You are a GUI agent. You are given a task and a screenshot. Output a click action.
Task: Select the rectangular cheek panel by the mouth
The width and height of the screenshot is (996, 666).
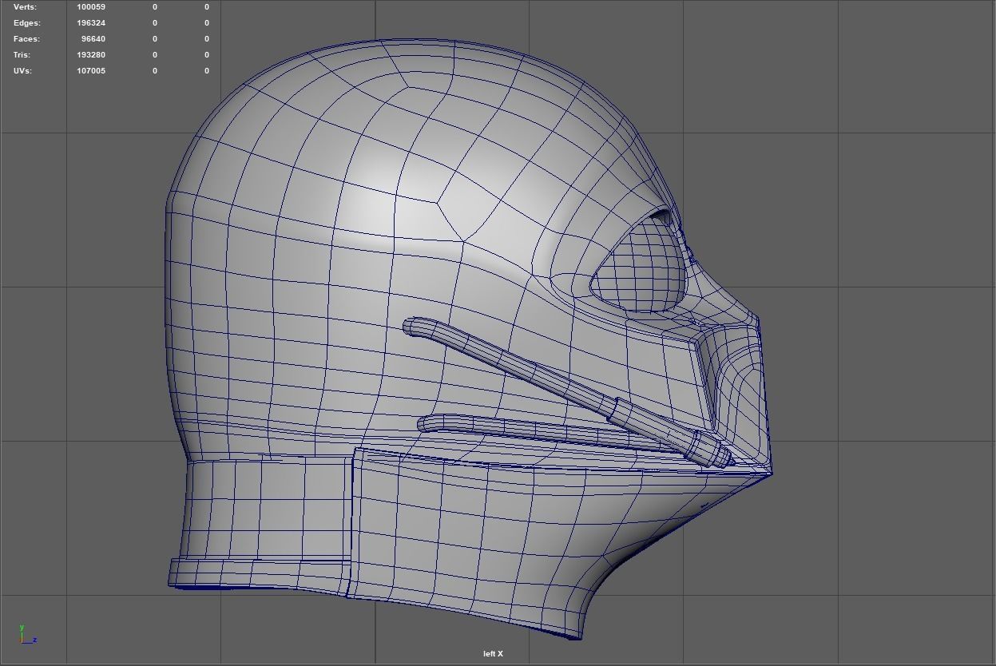click(663, 379)
